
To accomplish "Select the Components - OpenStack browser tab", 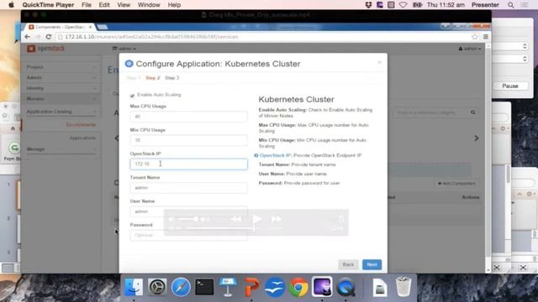I will coord(61,27).
